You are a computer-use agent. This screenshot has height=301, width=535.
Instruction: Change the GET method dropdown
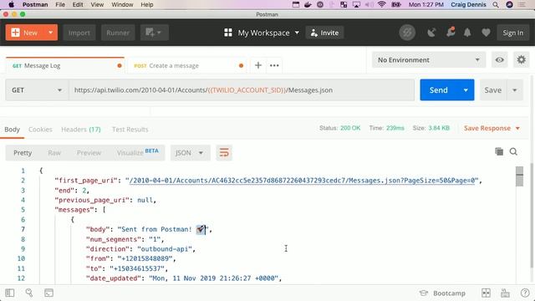point(37,90)
